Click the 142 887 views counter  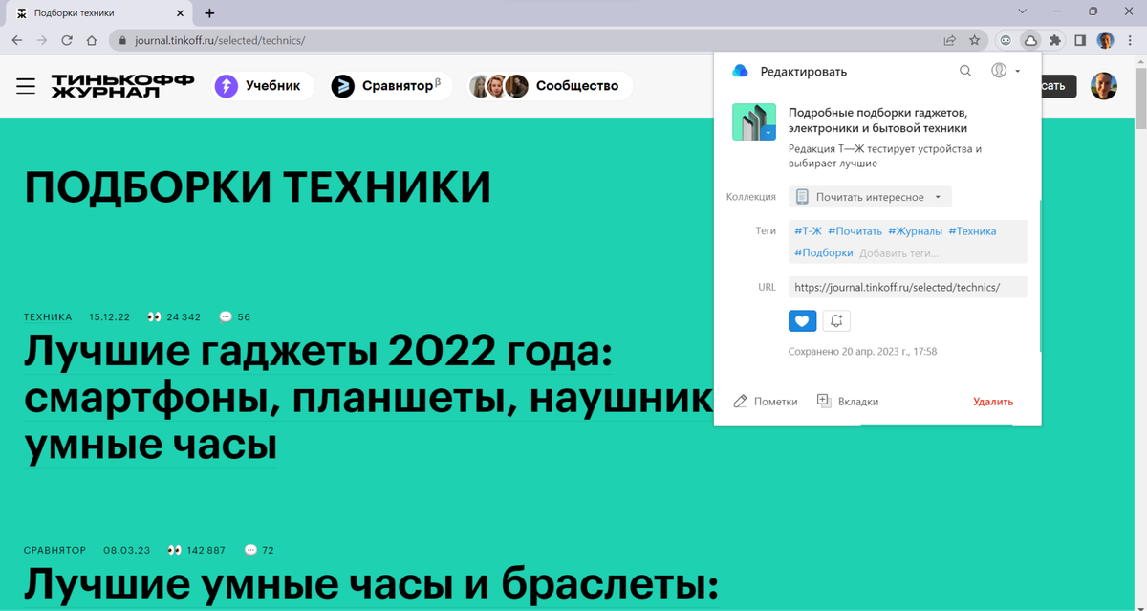tap(197, 550)
